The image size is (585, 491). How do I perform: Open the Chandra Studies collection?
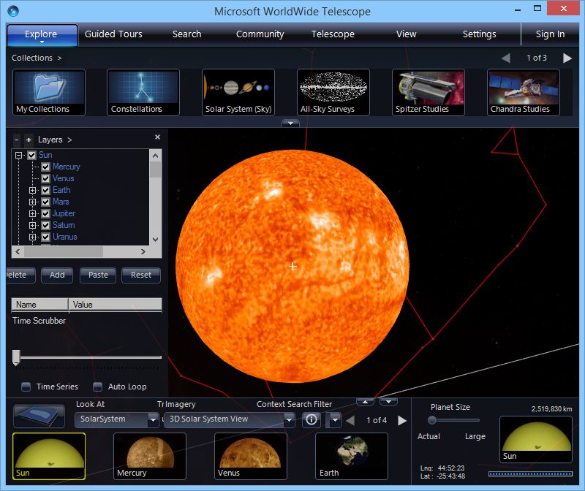point(524,93)
